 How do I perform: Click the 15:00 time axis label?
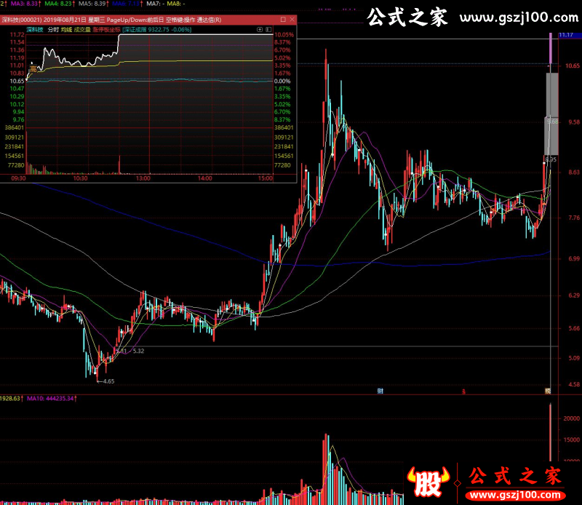(x=266, y=178)
